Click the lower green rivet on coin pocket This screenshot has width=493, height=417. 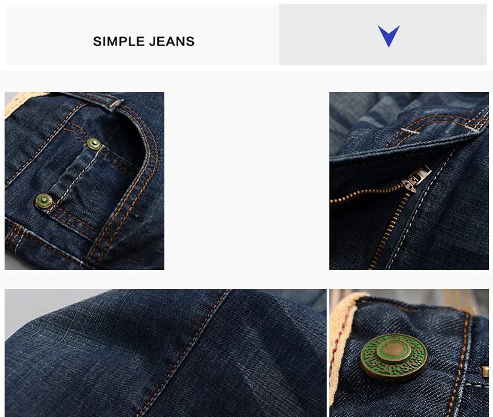(43, 201)
